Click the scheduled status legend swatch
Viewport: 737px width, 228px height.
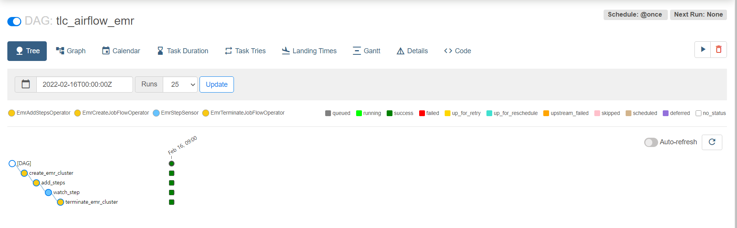pos(628,113)
